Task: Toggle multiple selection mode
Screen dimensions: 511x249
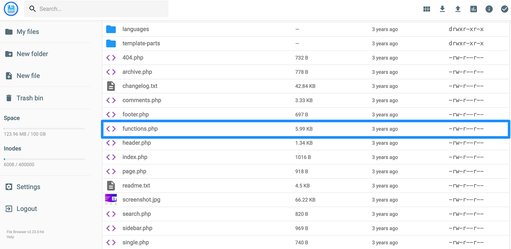Action: pos(505,9)
